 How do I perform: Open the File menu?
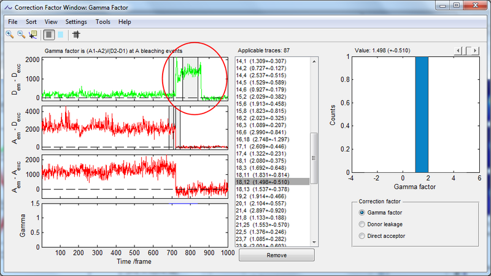point(13,21)
